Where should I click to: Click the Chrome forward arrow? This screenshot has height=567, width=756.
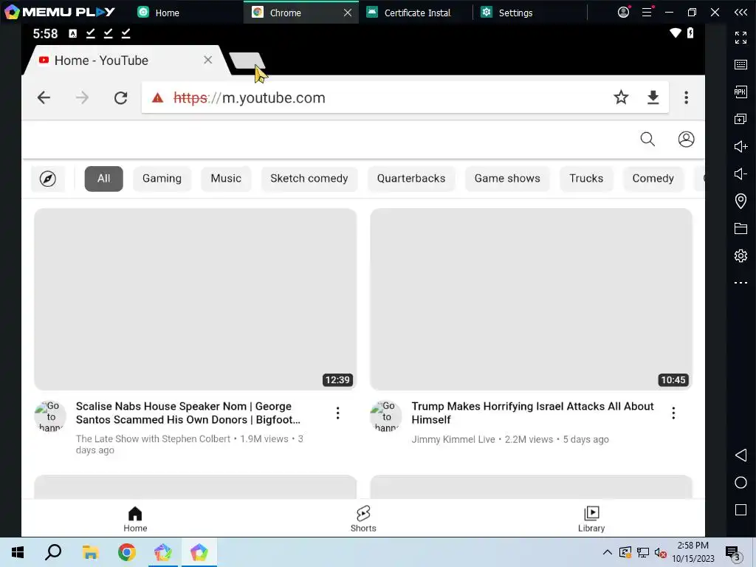(82, 98)
